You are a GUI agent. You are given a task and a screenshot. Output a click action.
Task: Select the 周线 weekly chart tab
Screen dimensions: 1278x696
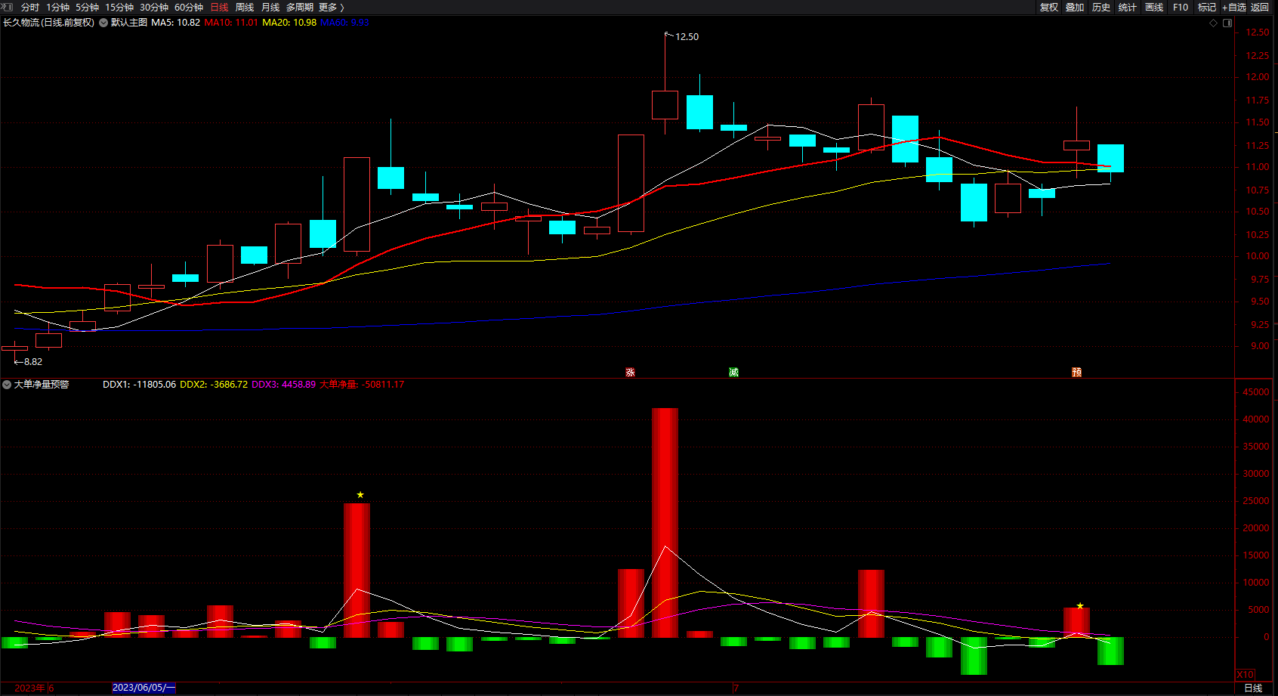pyautogui.click(x=245, y=8)
